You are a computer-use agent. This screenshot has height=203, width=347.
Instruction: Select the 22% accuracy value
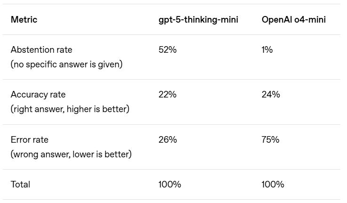click(x=168, y=95)
